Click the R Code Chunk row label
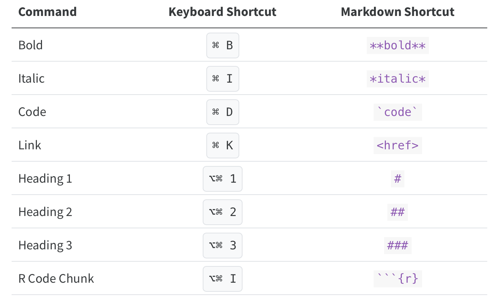Viewport: 501px width, 303px height. (56, 279)
